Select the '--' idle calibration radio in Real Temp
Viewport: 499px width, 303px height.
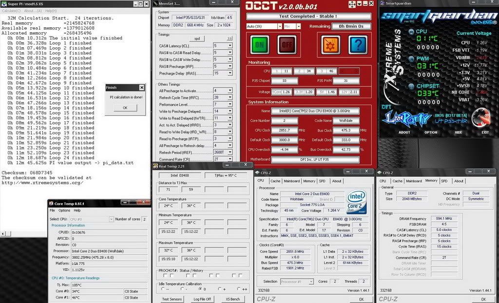[163, 289]
